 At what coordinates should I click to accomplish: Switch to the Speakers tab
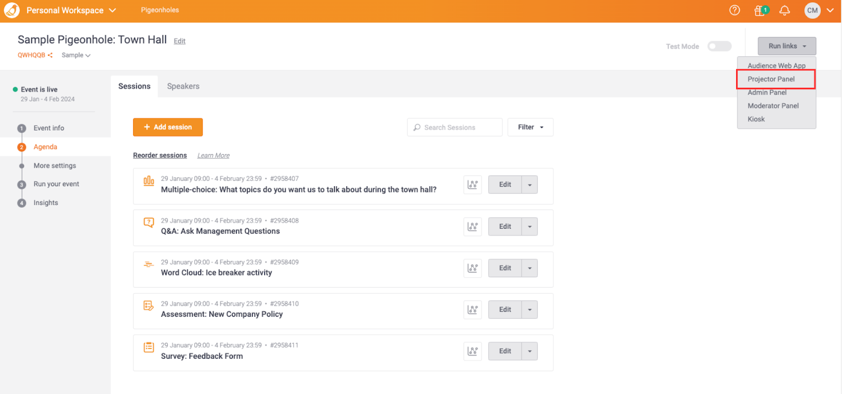coord(183,86)
